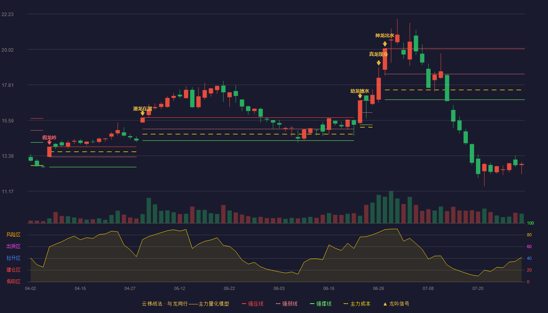Click the 07-20 date label
The width and height of the screenshot is (548, 313).
point(478,288)
